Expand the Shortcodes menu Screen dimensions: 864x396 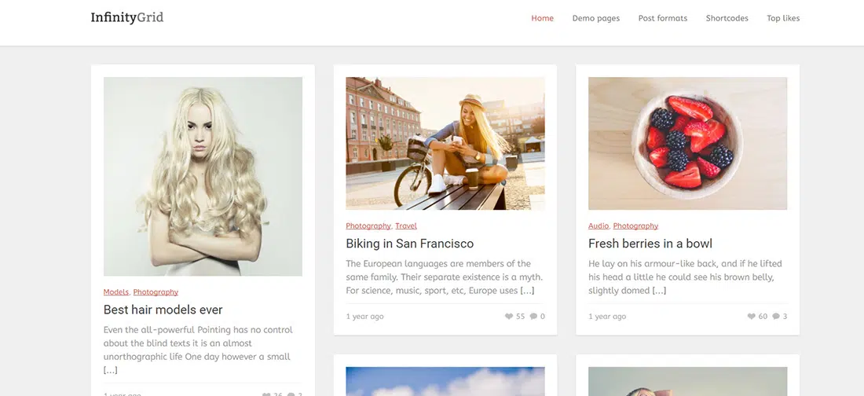(727, 18)
